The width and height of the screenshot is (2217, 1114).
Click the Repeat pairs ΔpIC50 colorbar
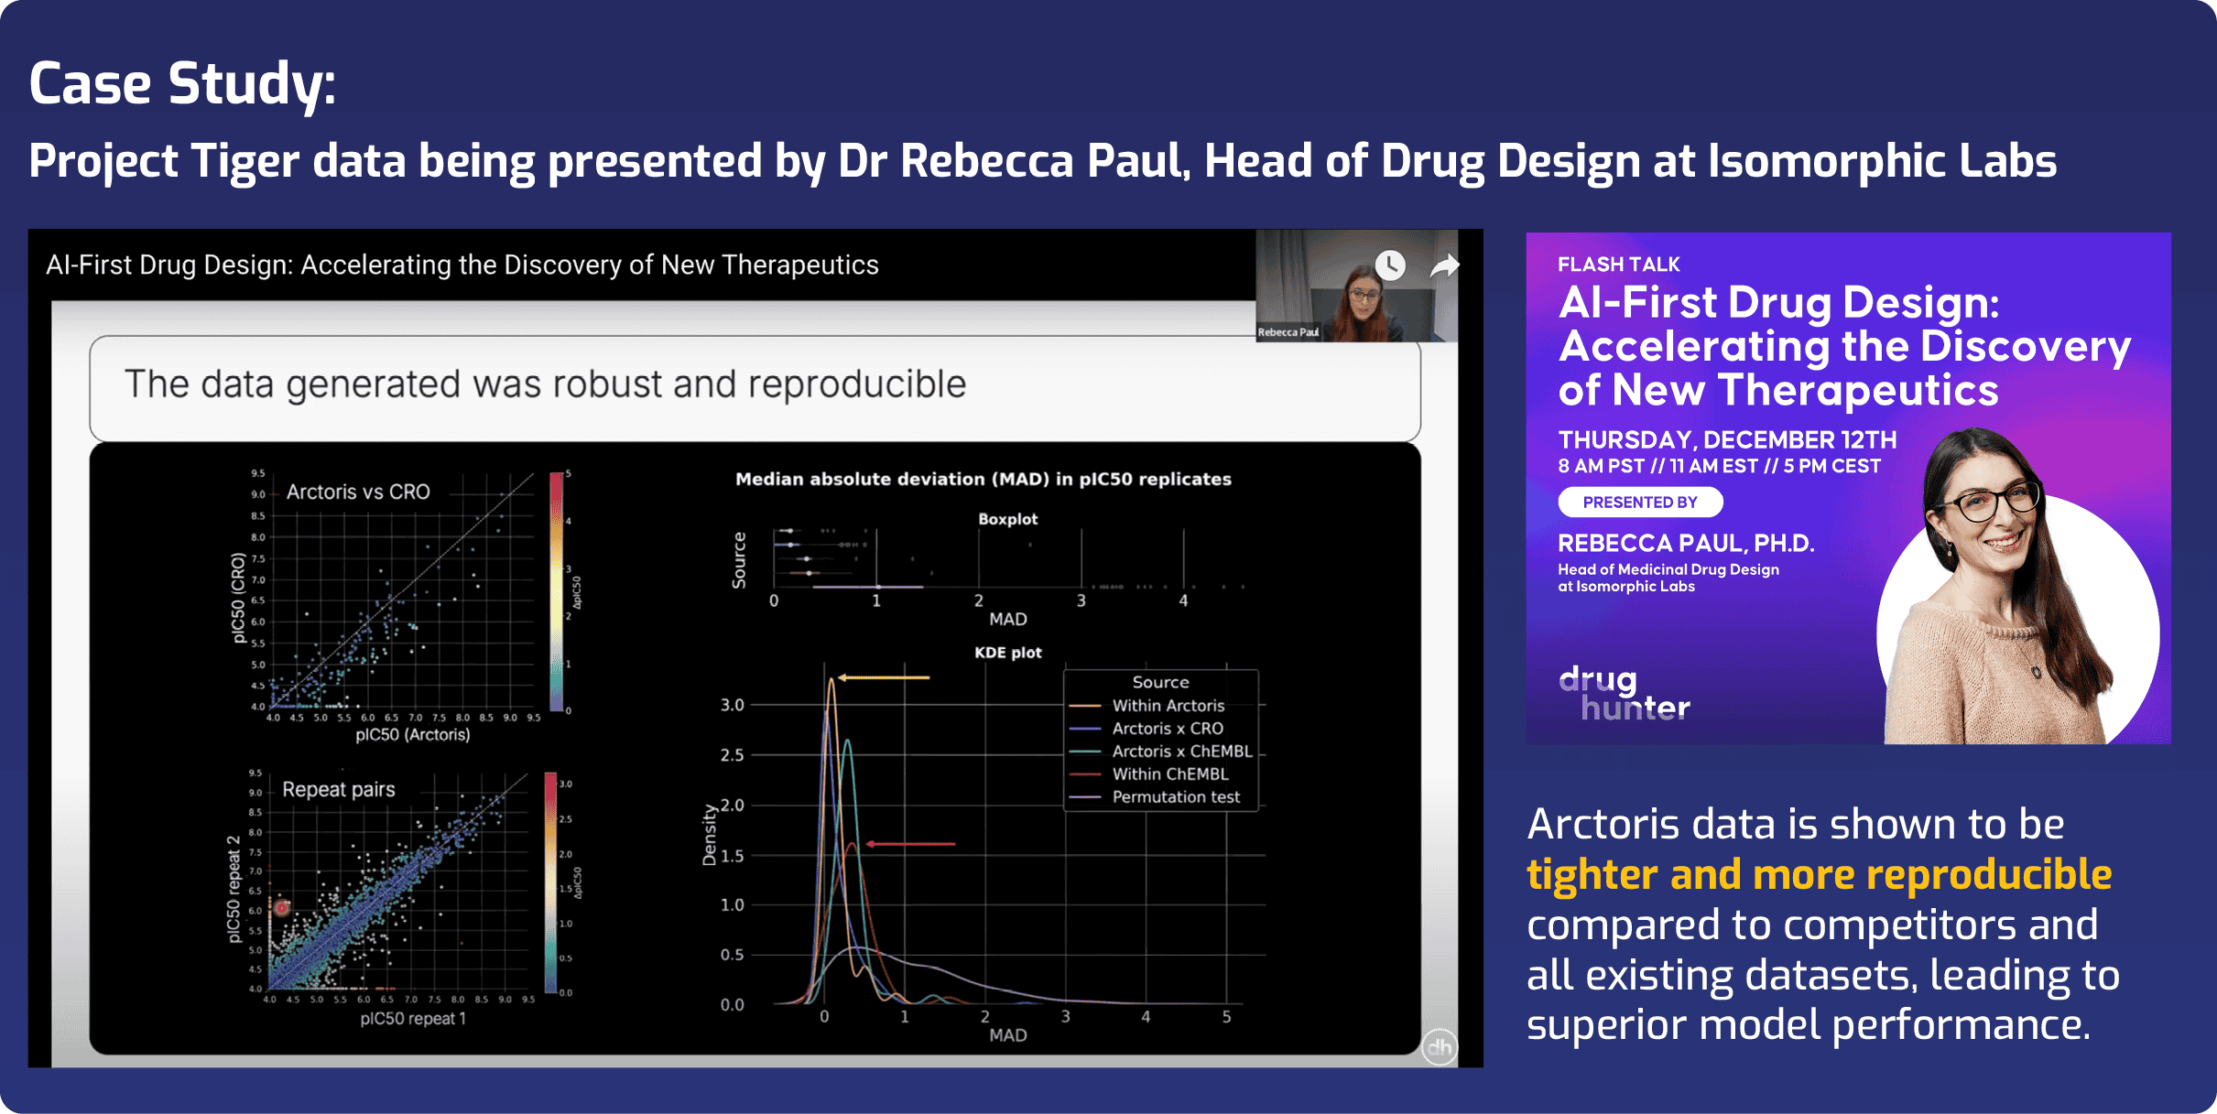click(550, 883)
